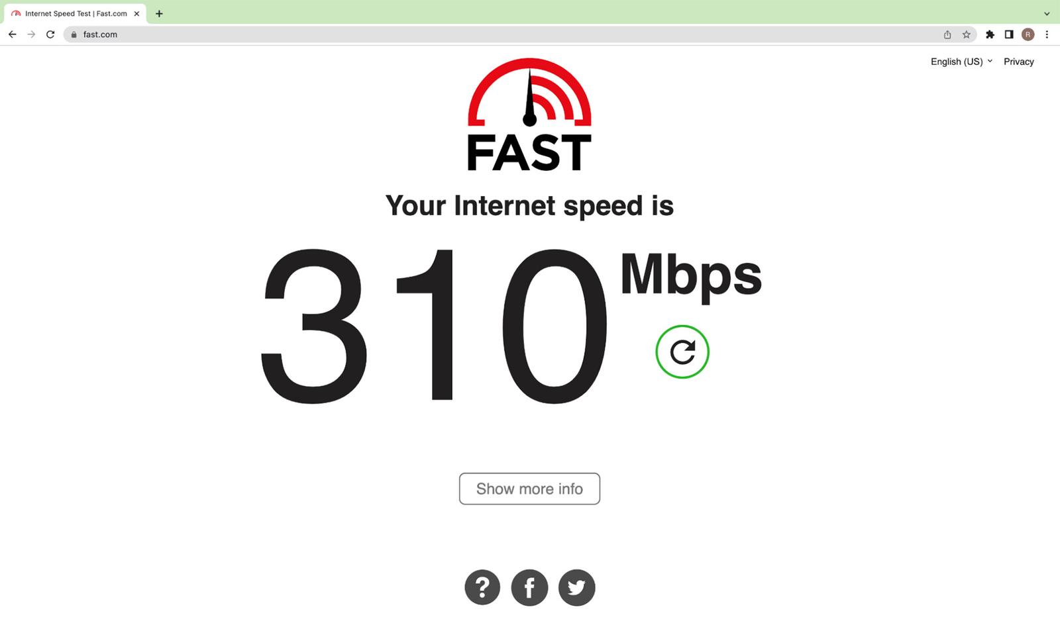
Task: Click the FAST speedometer logo
Action: tap(529, 115)
